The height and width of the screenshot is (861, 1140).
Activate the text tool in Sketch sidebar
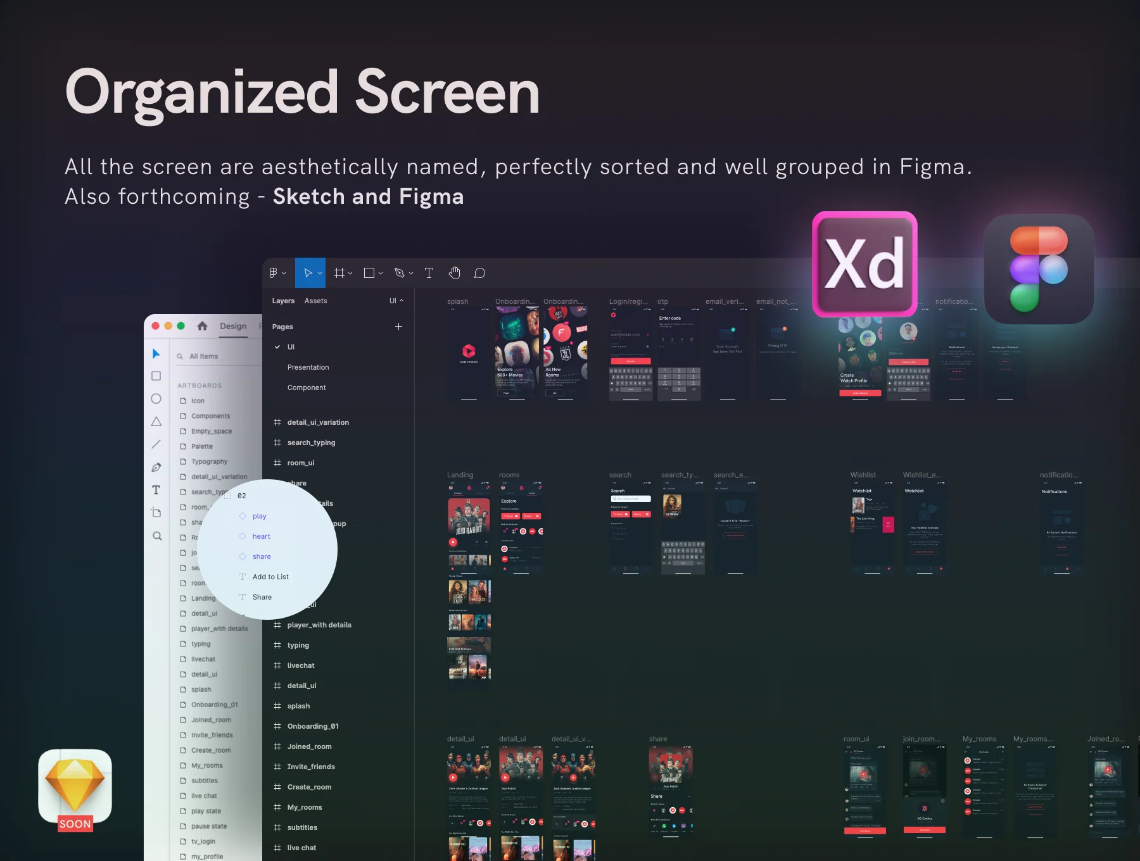[x=156, y=490]
